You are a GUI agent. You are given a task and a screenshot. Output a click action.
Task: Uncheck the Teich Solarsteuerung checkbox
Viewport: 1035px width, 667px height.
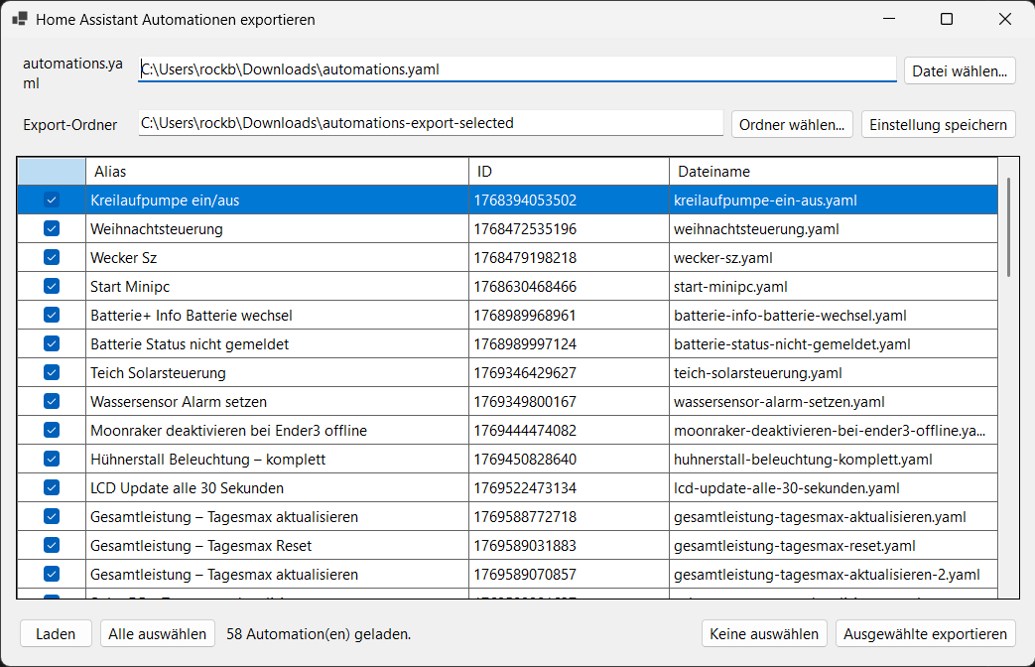coord(52,372)
